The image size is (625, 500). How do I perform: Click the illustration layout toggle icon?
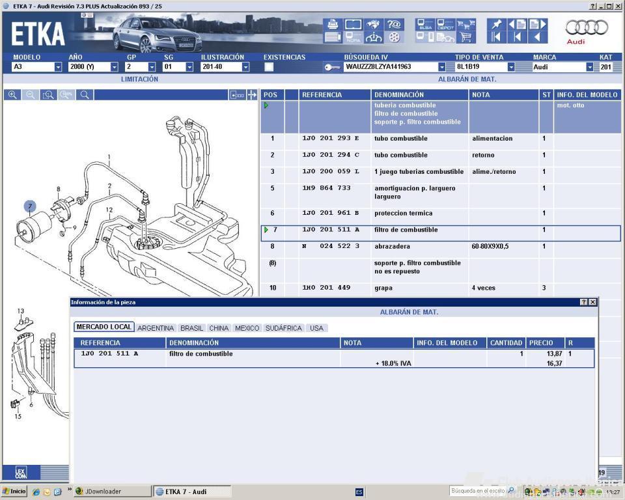(237, 95)
